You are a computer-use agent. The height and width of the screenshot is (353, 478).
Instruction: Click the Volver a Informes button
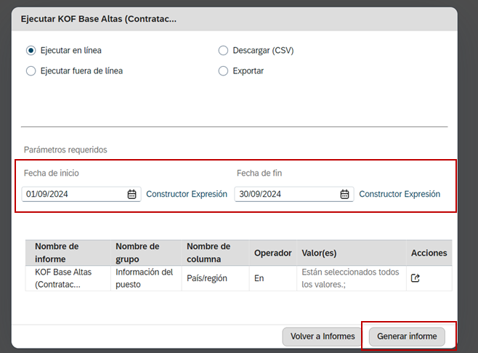323,336
